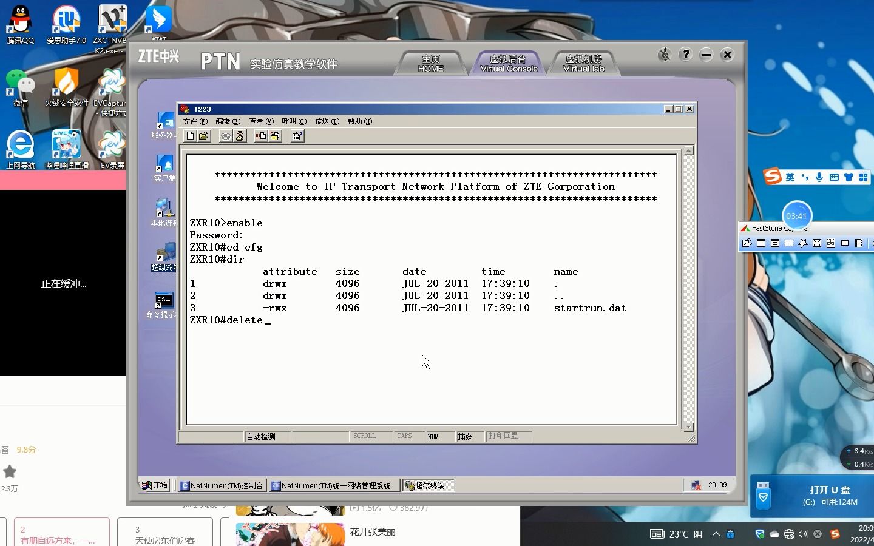This screenshot has width=874, height=546.
Task: Open the 编辑(E) menu
Action: click(228, 121)
